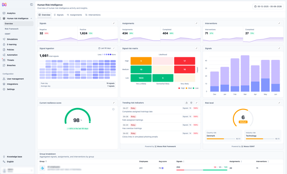Image resolution: width=287 pixels, height=174 pixels.
Task: Open EA-02 Clicks links in simulated phishing emails
Action: tap(160, 135)
